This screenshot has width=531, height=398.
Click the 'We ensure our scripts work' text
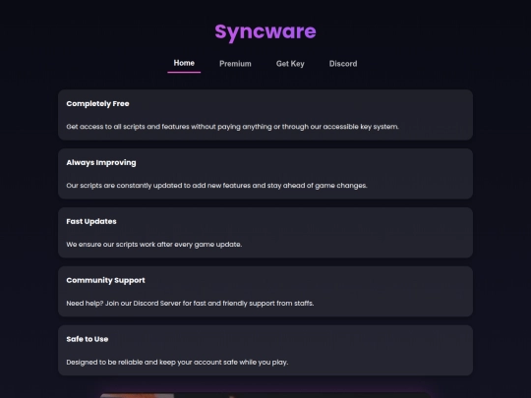click(x=154, y=245)
